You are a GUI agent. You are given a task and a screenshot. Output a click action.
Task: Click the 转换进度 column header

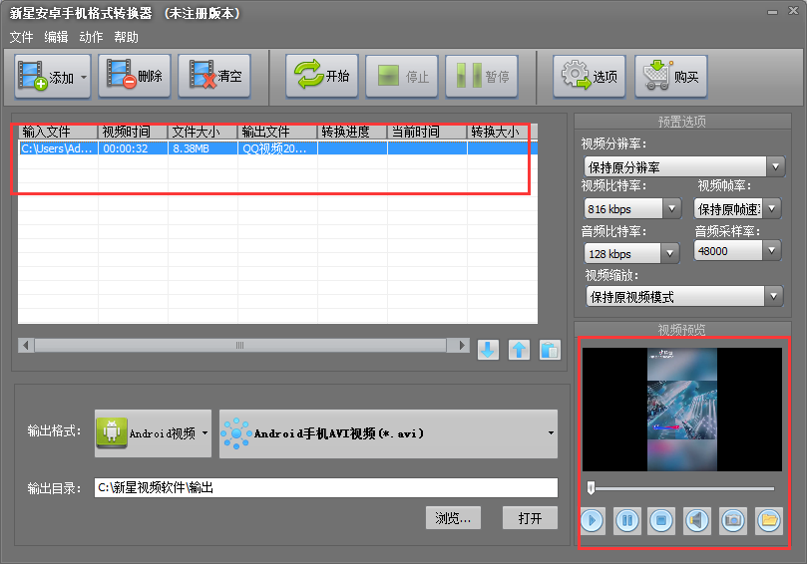click(352, 133)
